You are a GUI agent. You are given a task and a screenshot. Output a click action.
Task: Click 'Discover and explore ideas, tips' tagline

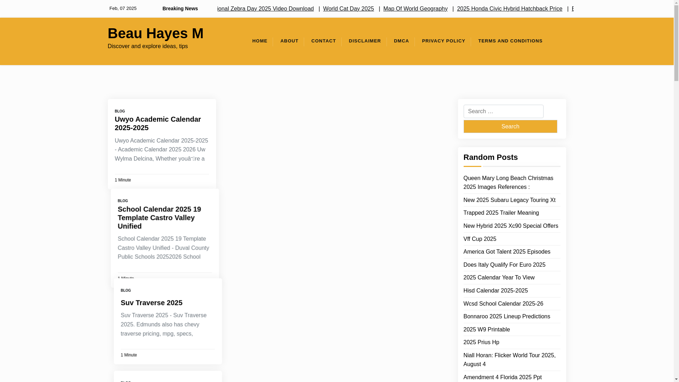click(147, 46)
